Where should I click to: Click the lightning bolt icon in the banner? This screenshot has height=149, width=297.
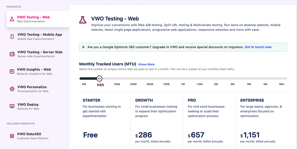84,47
